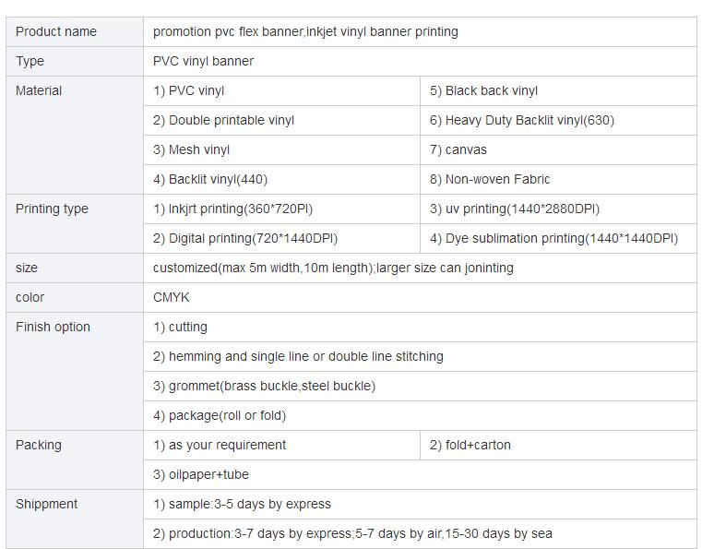
Task: Select the Black back vinyl material cell
Action: coord(558,90)
